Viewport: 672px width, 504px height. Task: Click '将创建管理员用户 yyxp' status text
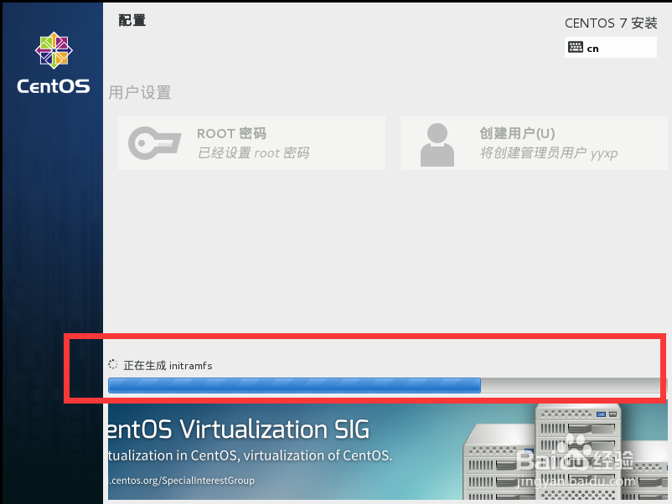(x=549, y=153)
